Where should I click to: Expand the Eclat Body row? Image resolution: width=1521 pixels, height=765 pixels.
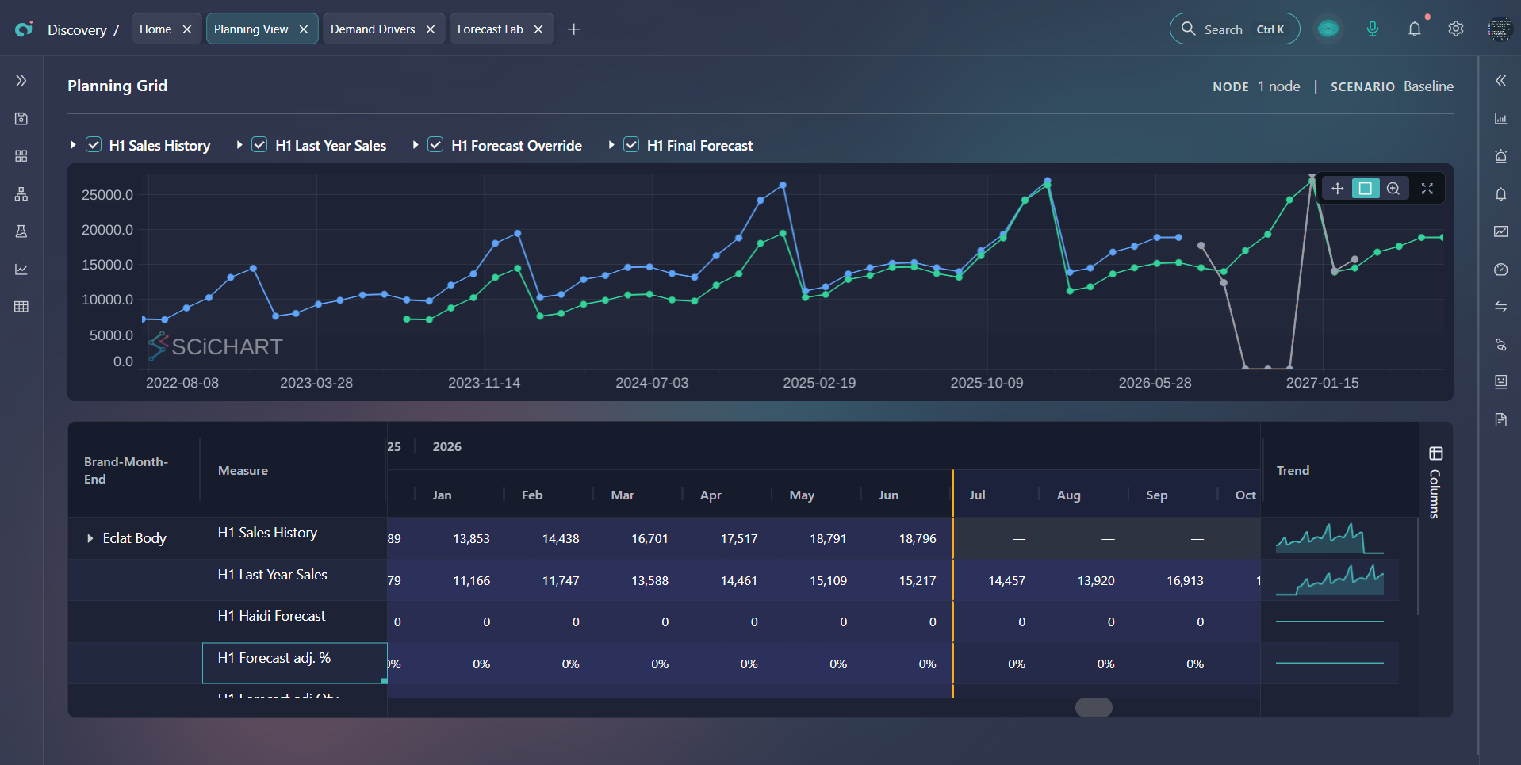(x=90, y=539)
